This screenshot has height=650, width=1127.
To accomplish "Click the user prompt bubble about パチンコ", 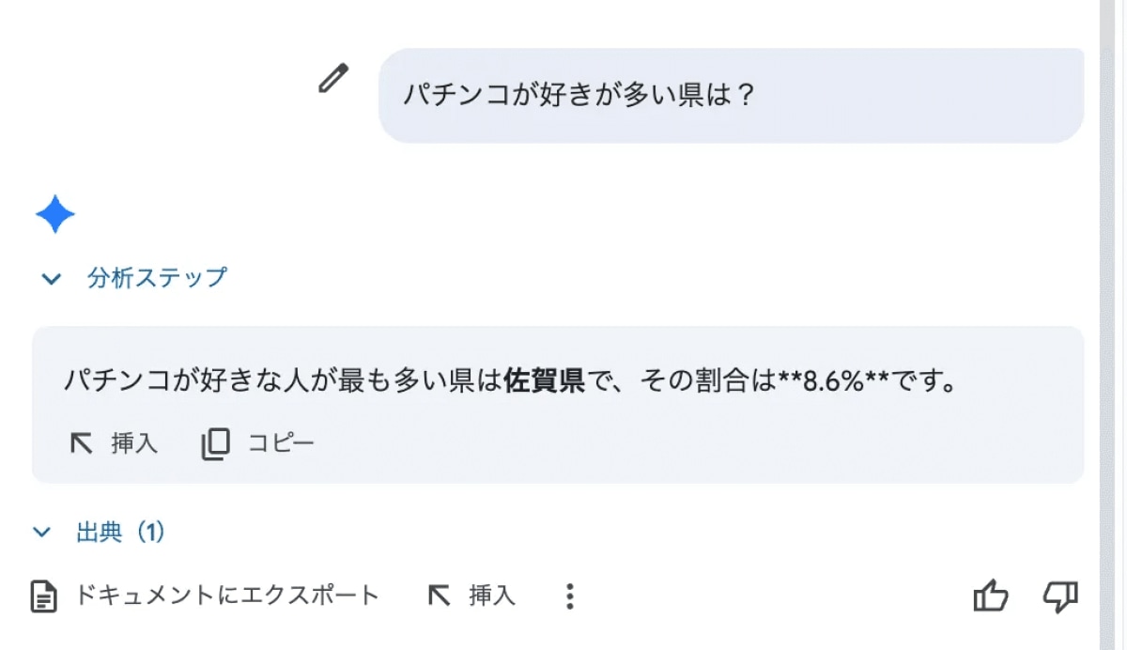I will click(731, 96).
